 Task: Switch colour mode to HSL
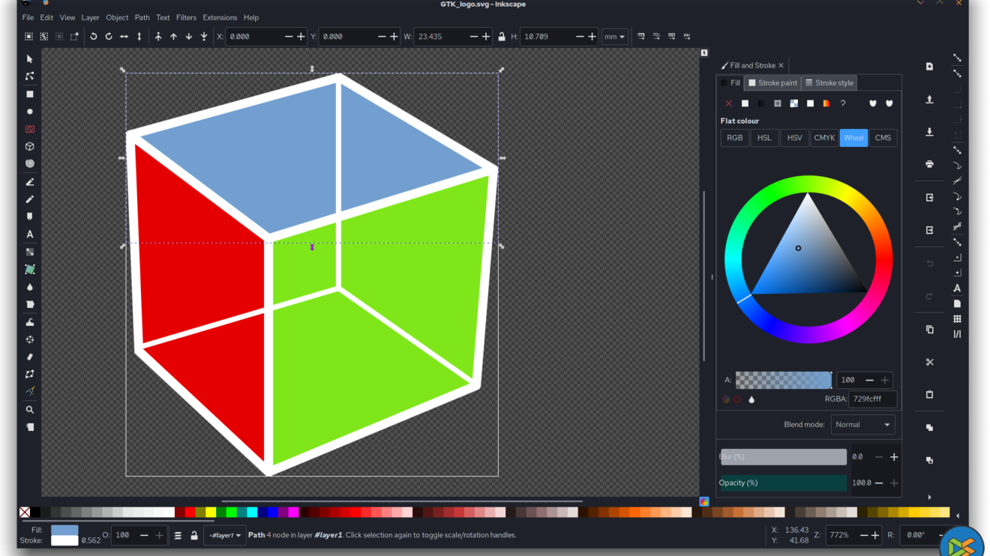764,138
